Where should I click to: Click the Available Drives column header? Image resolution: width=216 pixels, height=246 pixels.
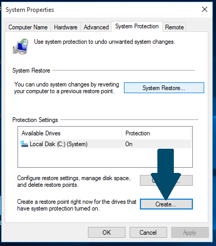[x=70, y=133]
